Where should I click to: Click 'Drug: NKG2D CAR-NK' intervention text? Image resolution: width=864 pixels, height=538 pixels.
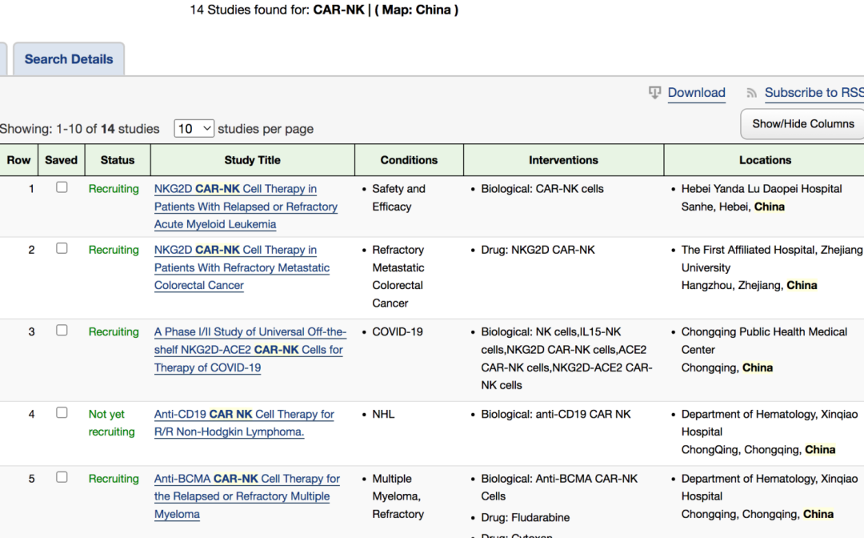(538, 250)
